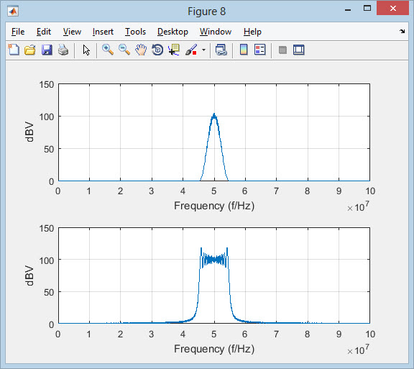Insert a legend using toolbar icon

[259, 50]
